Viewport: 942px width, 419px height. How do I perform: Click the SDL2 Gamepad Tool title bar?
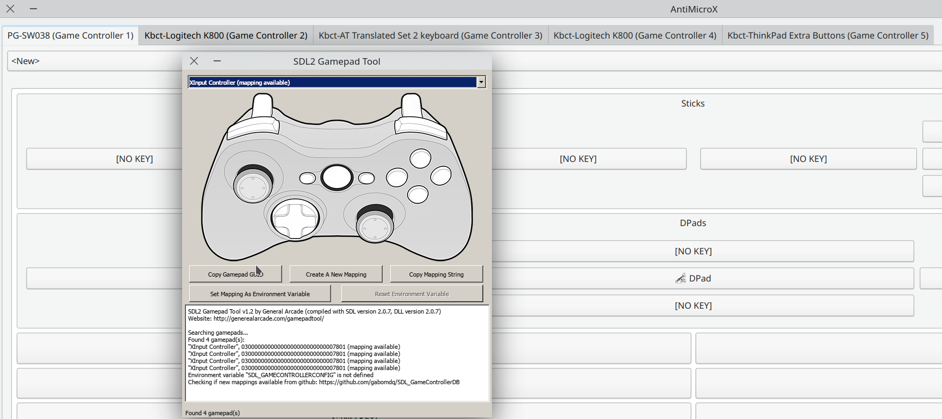pos(336,61)
